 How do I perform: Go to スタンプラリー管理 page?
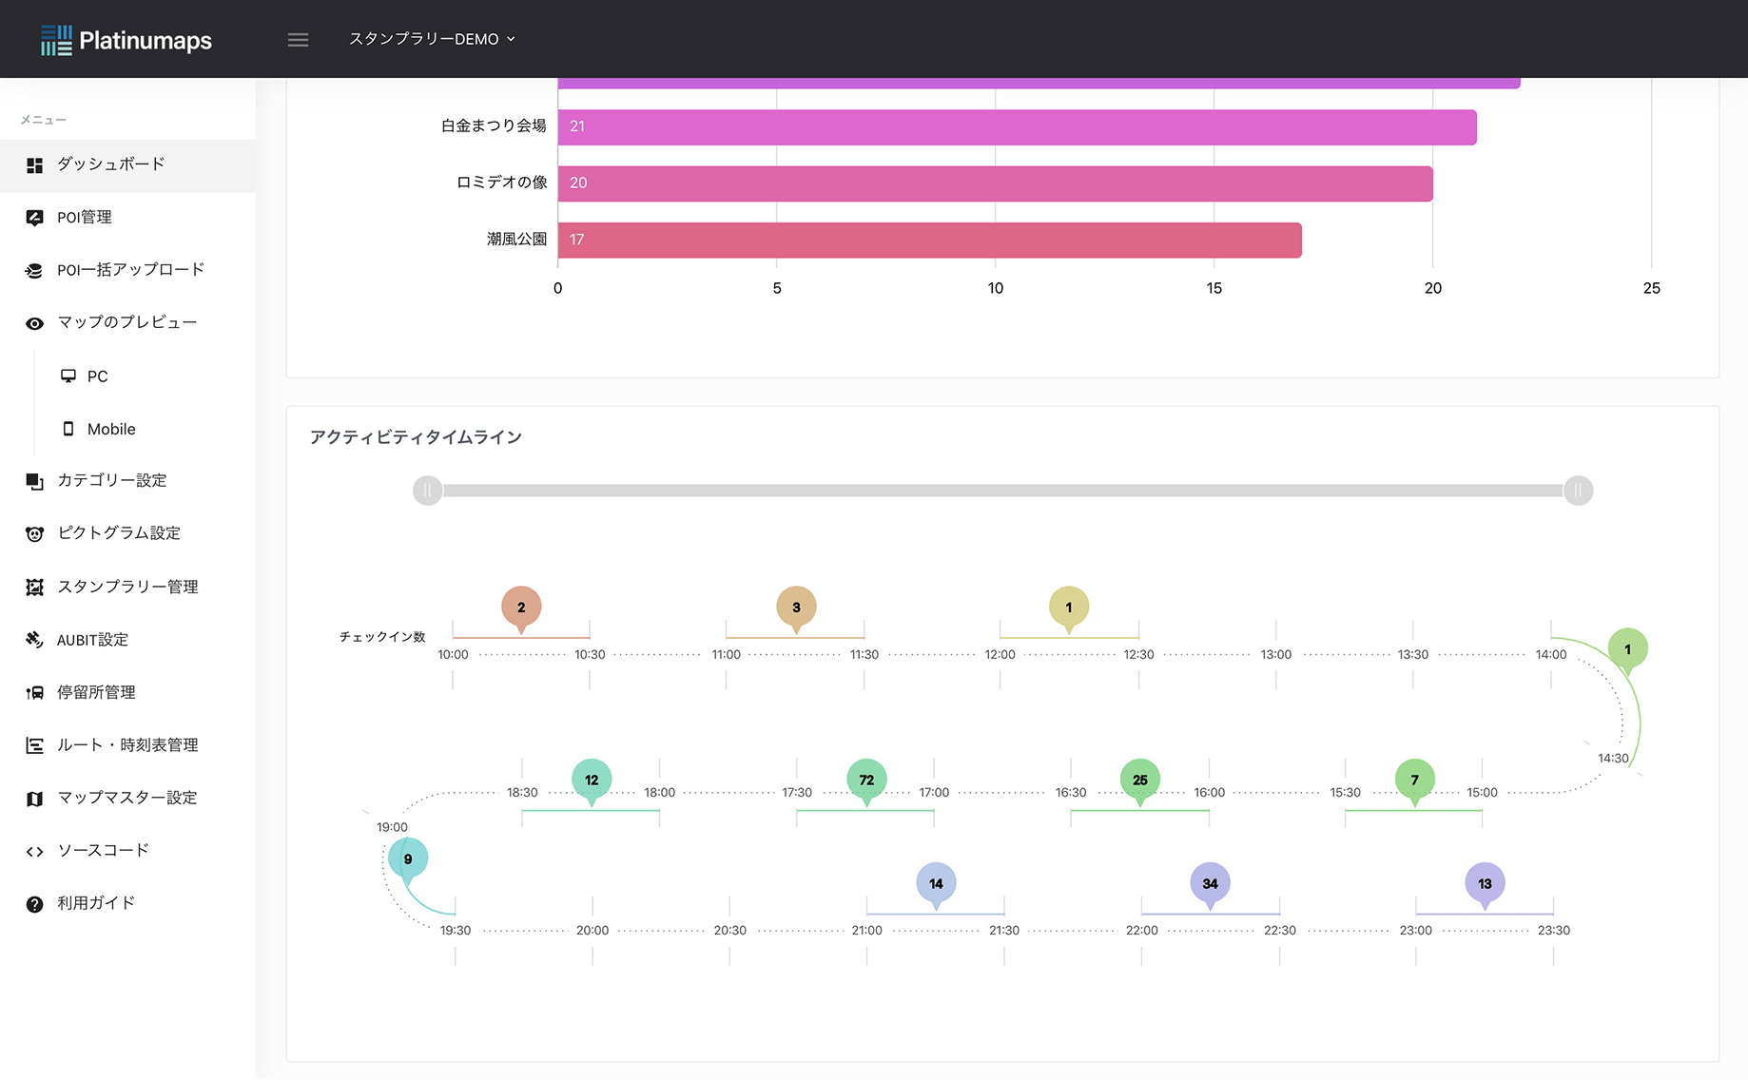127,587
